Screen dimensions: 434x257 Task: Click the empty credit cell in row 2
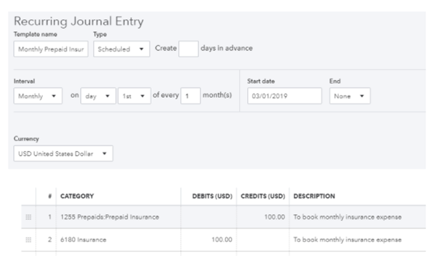(x=263, y=240)
